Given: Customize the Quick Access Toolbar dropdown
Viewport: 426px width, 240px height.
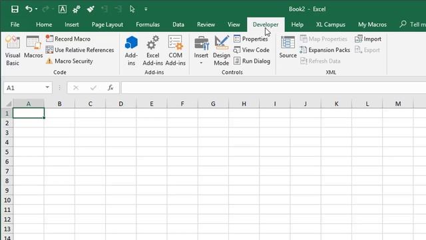Looking at the screenshot, I should point(146,9).
